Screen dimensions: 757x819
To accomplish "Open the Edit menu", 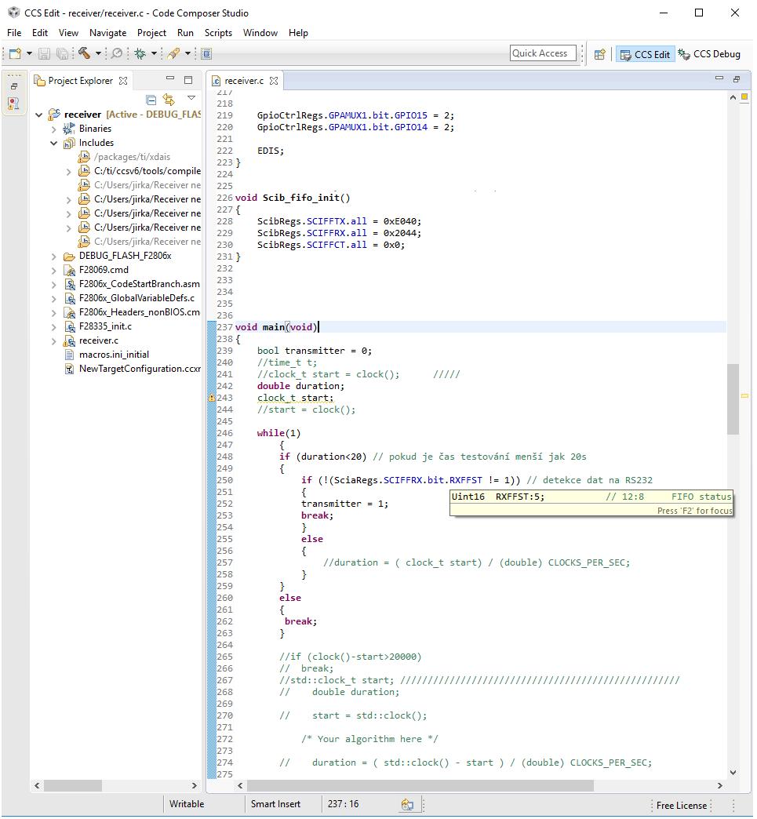I will pos(40,32).
